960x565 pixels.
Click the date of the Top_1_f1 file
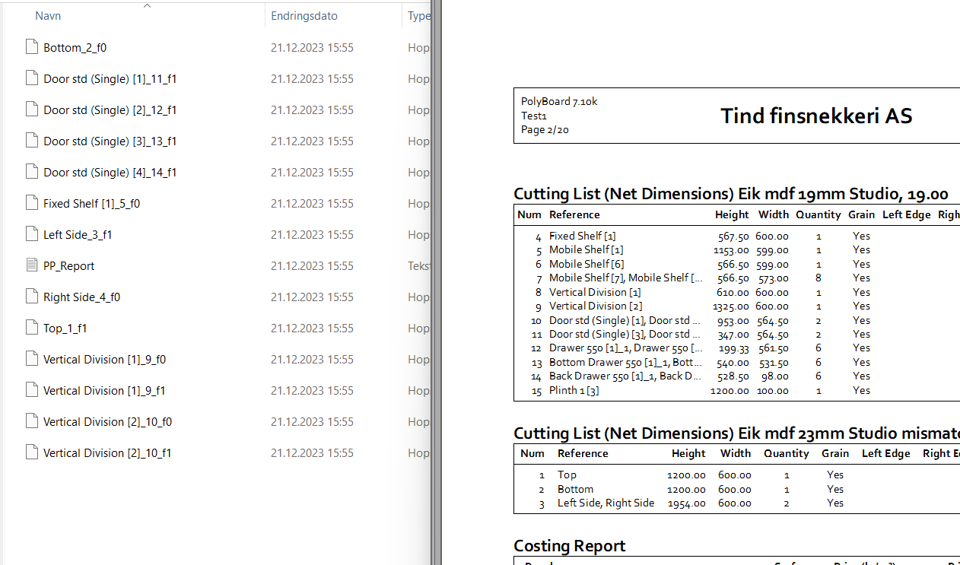pyautogui.click(x=312, y=329)
